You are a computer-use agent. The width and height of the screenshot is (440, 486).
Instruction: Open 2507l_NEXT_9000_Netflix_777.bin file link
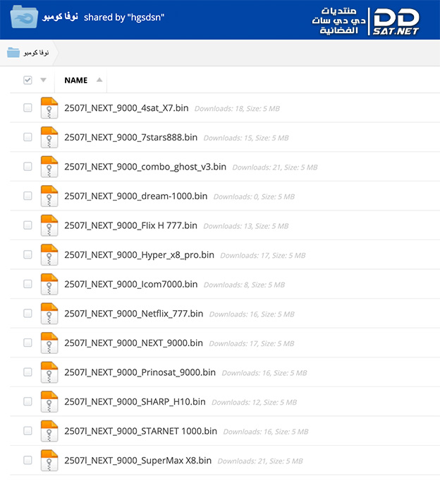coord(133,314)
